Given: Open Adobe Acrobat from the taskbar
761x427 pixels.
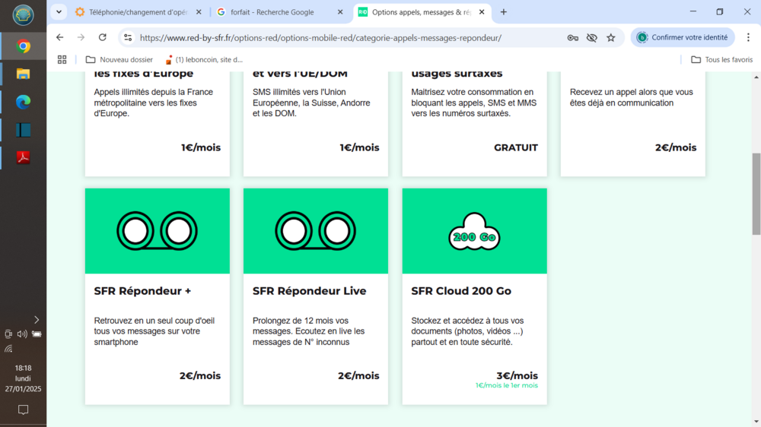Looking at the screenshot, I should [24, 157].
